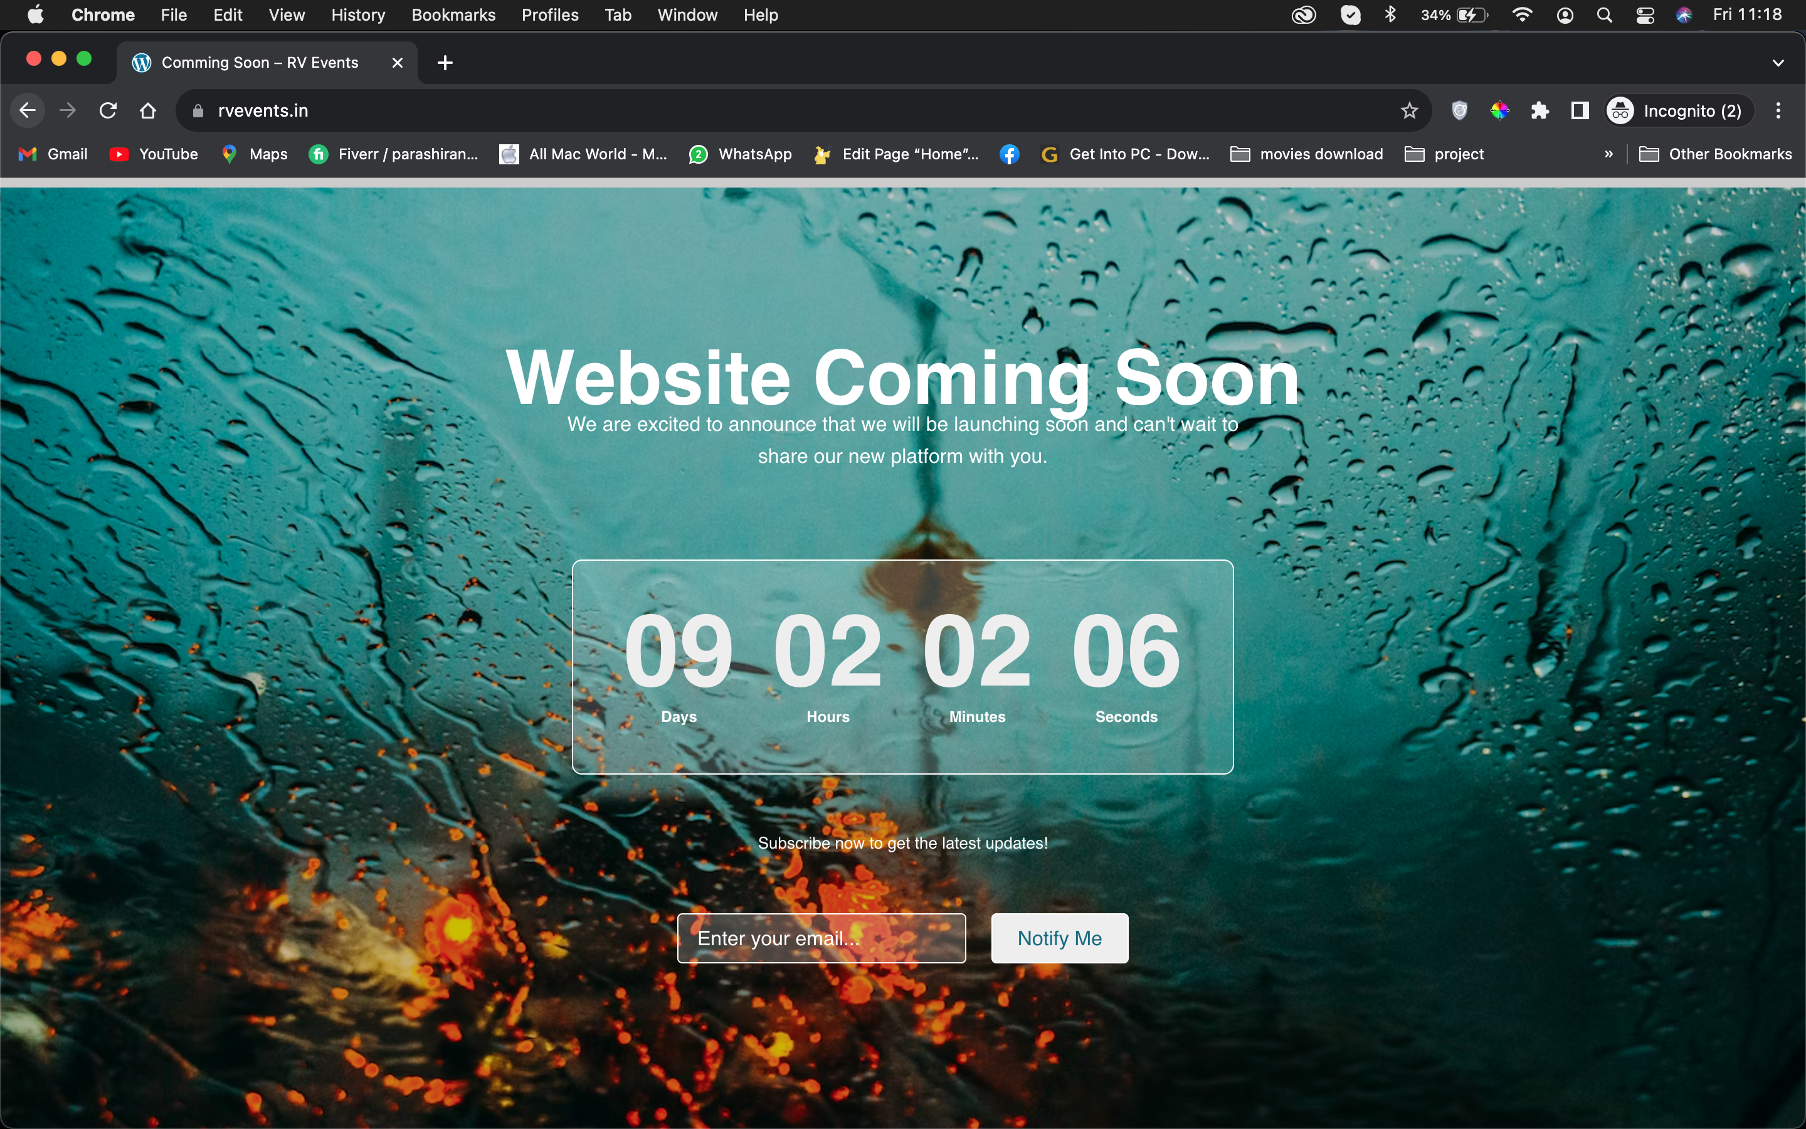Open the checkmark app icon in the menu bar
The height and width of the screenshot is (1129, 1806).
click(1350, 15)
